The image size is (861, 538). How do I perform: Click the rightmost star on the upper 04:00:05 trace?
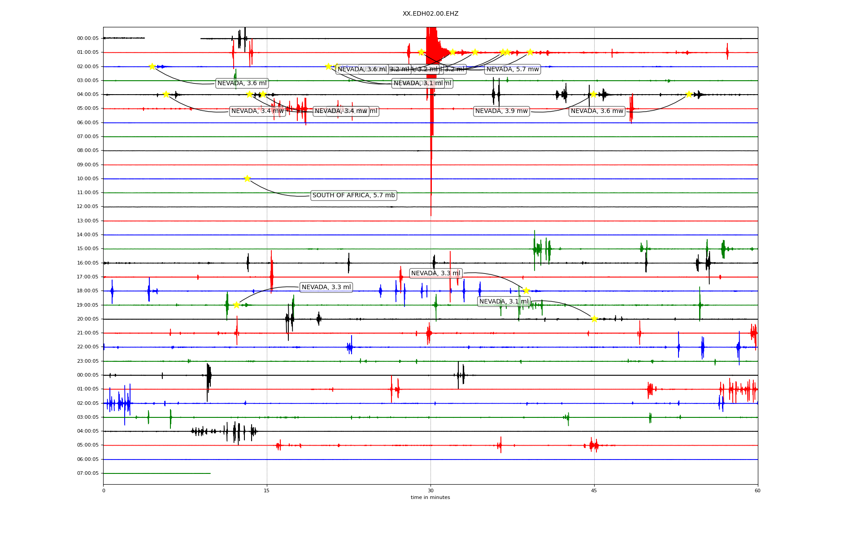(689, 94)
